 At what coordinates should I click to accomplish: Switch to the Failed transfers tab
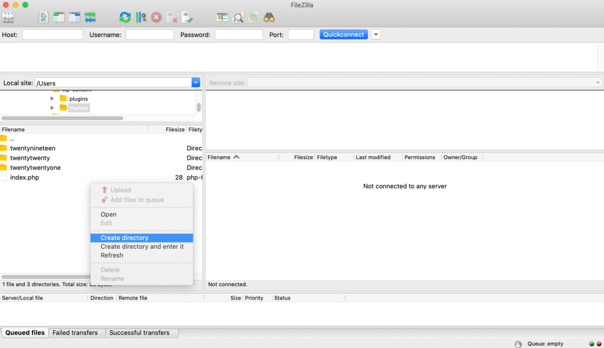pyautogui.click(x=75, y=333)
